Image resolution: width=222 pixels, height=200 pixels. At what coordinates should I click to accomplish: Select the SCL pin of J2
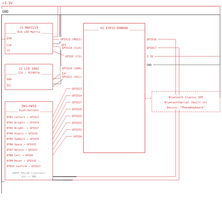[x=9, y=85]
